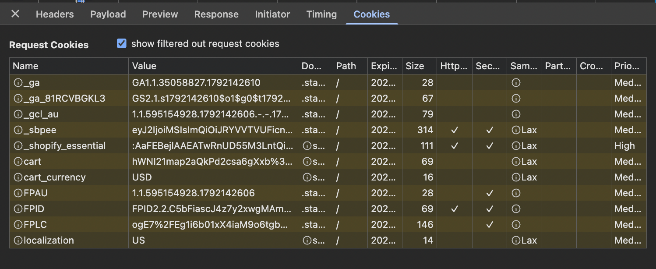This screenshot has width=656, height=269.
Task: Click info icon beside FPID name
Action: [x=18, y=209]
